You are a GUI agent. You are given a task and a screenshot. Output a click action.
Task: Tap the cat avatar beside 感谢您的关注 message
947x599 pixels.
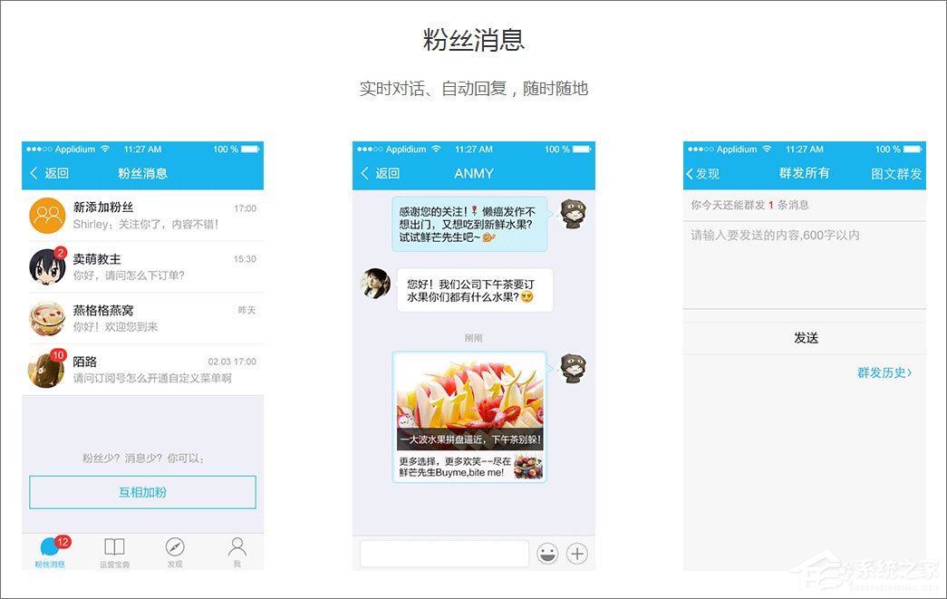573,214
